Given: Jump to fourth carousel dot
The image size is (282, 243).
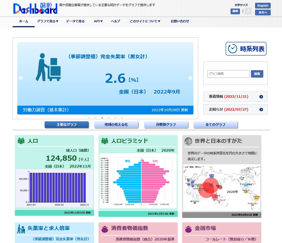Looking at the screenshot, I should [109, 118].
